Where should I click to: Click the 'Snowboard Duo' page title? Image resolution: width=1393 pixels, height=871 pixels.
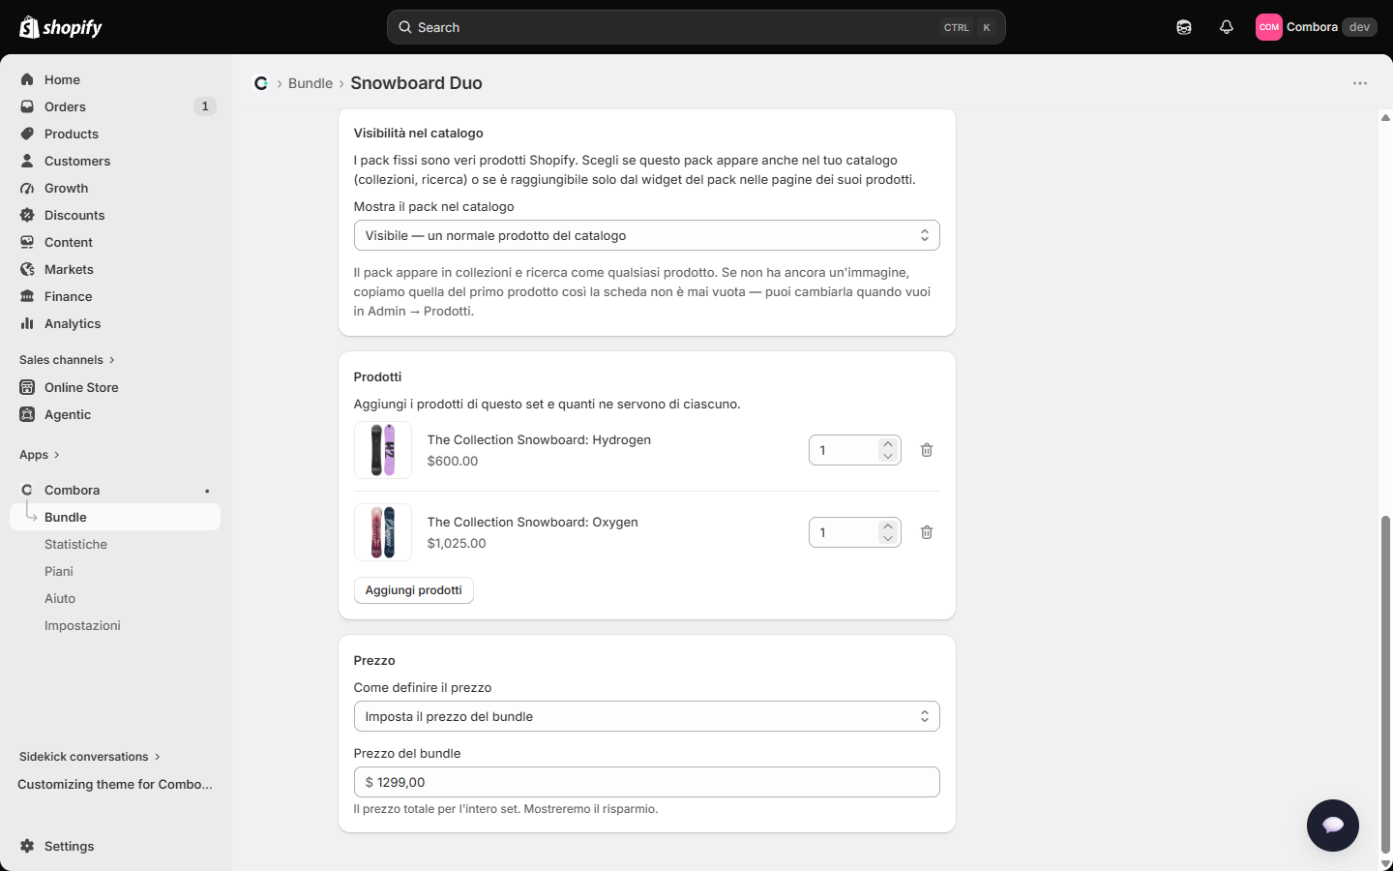pos(416,83)
